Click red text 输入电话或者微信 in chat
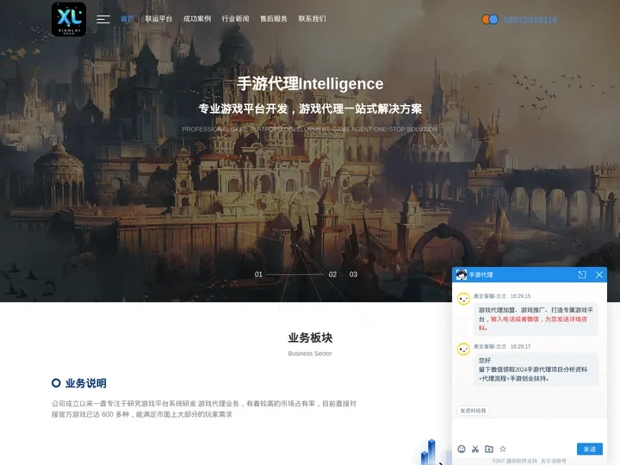This screenshot has width=620, height=465. (x=515, y=319)
